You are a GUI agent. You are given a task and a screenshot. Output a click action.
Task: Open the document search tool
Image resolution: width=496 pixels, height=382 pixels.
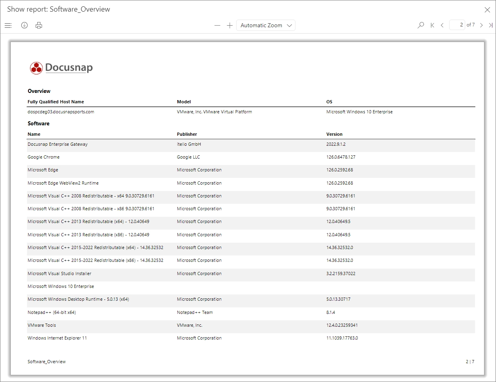click(420, 25)
